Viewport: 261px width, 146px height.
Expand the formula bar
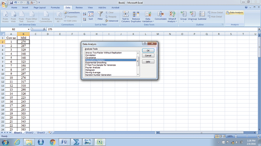tap(259, 29)
